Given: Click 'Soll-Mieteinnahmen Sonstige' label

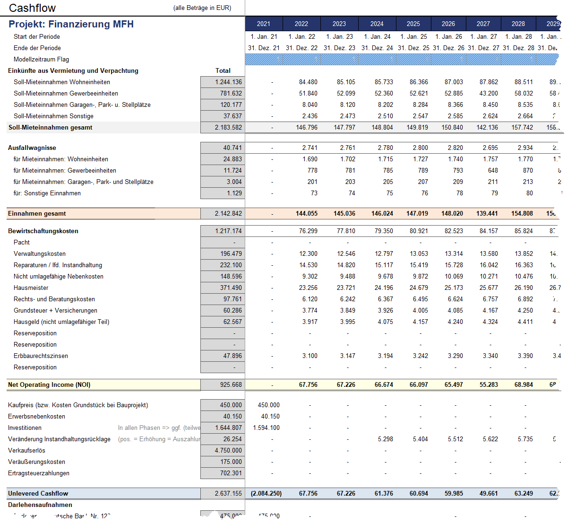Looking at the screenshot, I should coord(53,116).
